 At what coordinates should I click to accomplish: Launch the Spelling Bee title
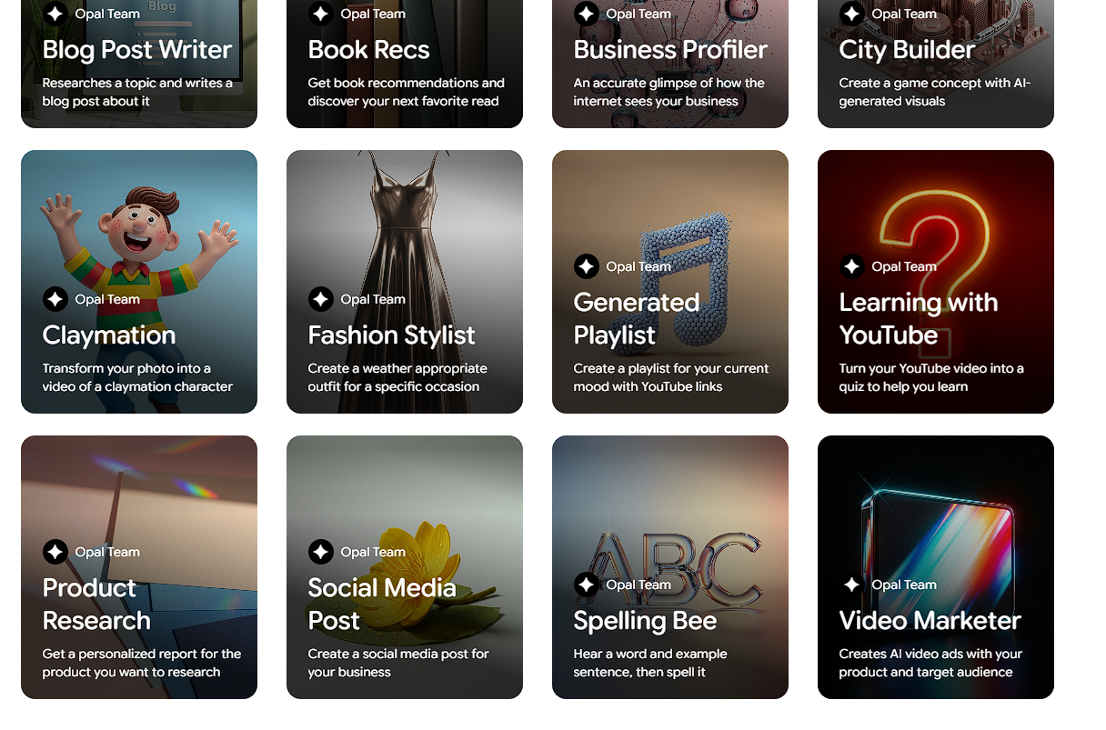point(646,621)
